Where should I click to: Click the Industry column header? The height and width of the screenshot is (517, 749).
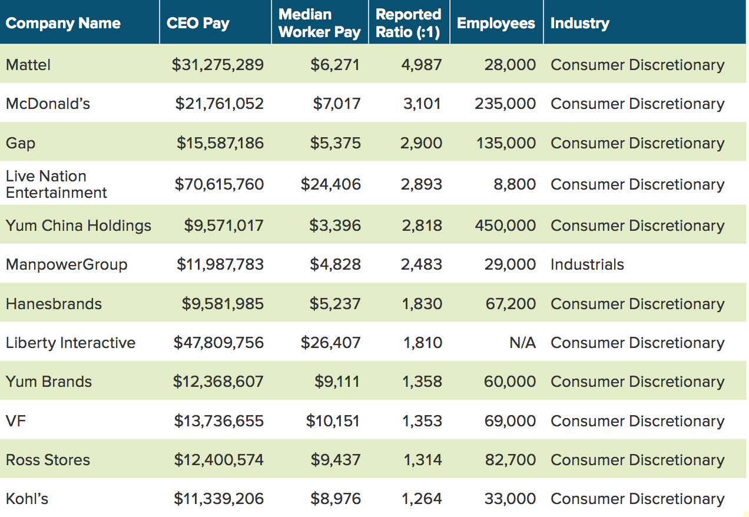(x=580, y=24)
